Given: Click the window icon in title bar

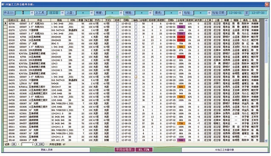Looking at the screenshot, I should (x=3, y=4).
